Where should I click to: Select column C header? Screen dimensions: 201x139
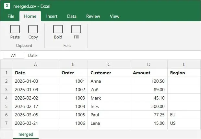pos(109,64)
